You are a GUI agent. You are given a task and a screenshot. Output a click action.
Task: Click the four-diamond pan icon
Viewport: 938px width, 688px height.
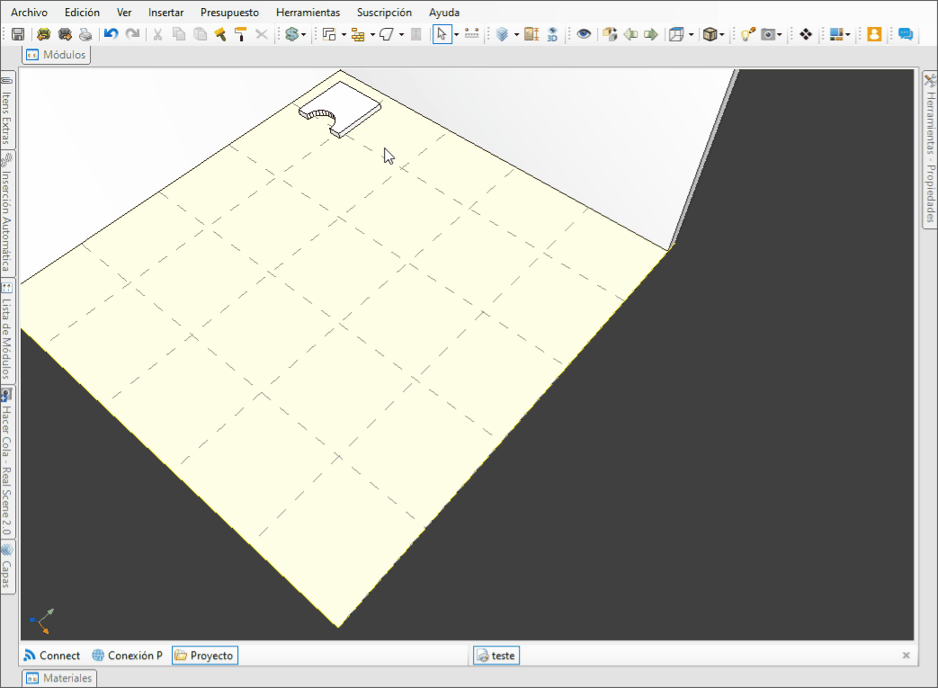[x=806, y=34]
